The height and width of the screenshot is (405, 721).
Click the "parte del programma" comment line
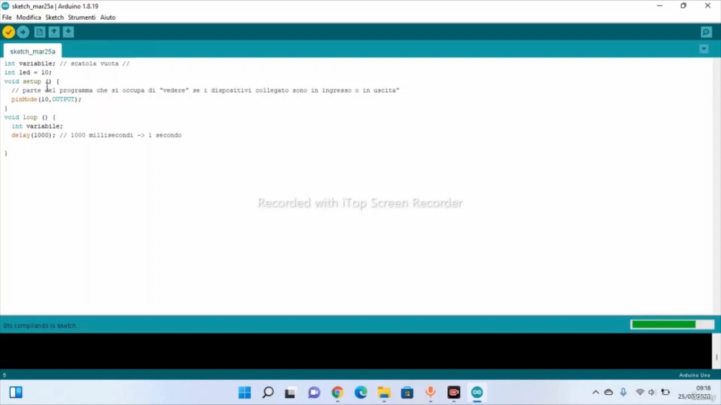[x=205, y=91]
